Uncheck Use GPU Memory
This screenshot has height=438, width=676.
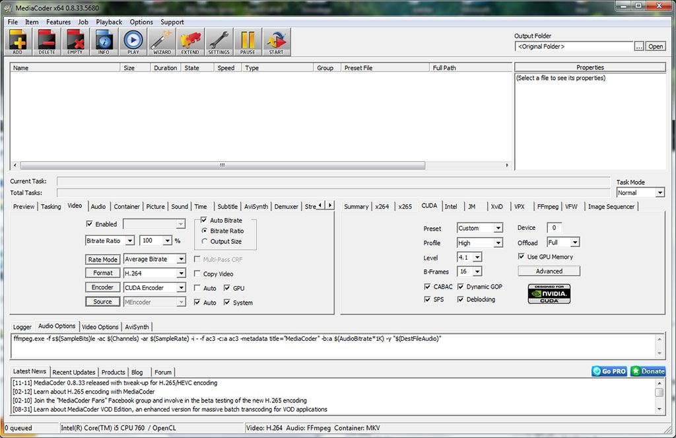pos(522,256)
